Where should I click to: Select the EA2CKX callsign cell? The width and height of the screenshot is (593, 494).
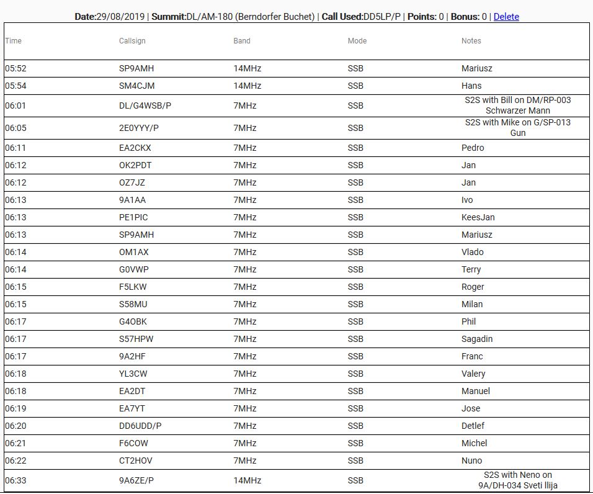[135, 148]
